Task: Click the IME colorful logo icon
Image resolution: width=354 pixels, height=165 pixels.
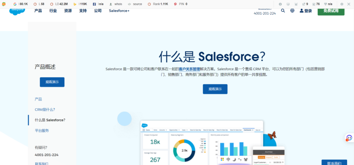Action: click(x=222, y=160)
